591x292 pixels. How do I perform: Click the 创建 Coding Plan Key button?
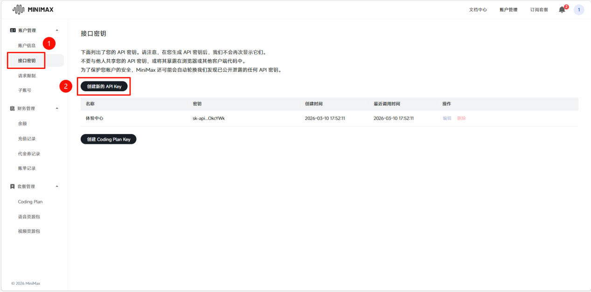pyautogui.click(x=108, y=139)
